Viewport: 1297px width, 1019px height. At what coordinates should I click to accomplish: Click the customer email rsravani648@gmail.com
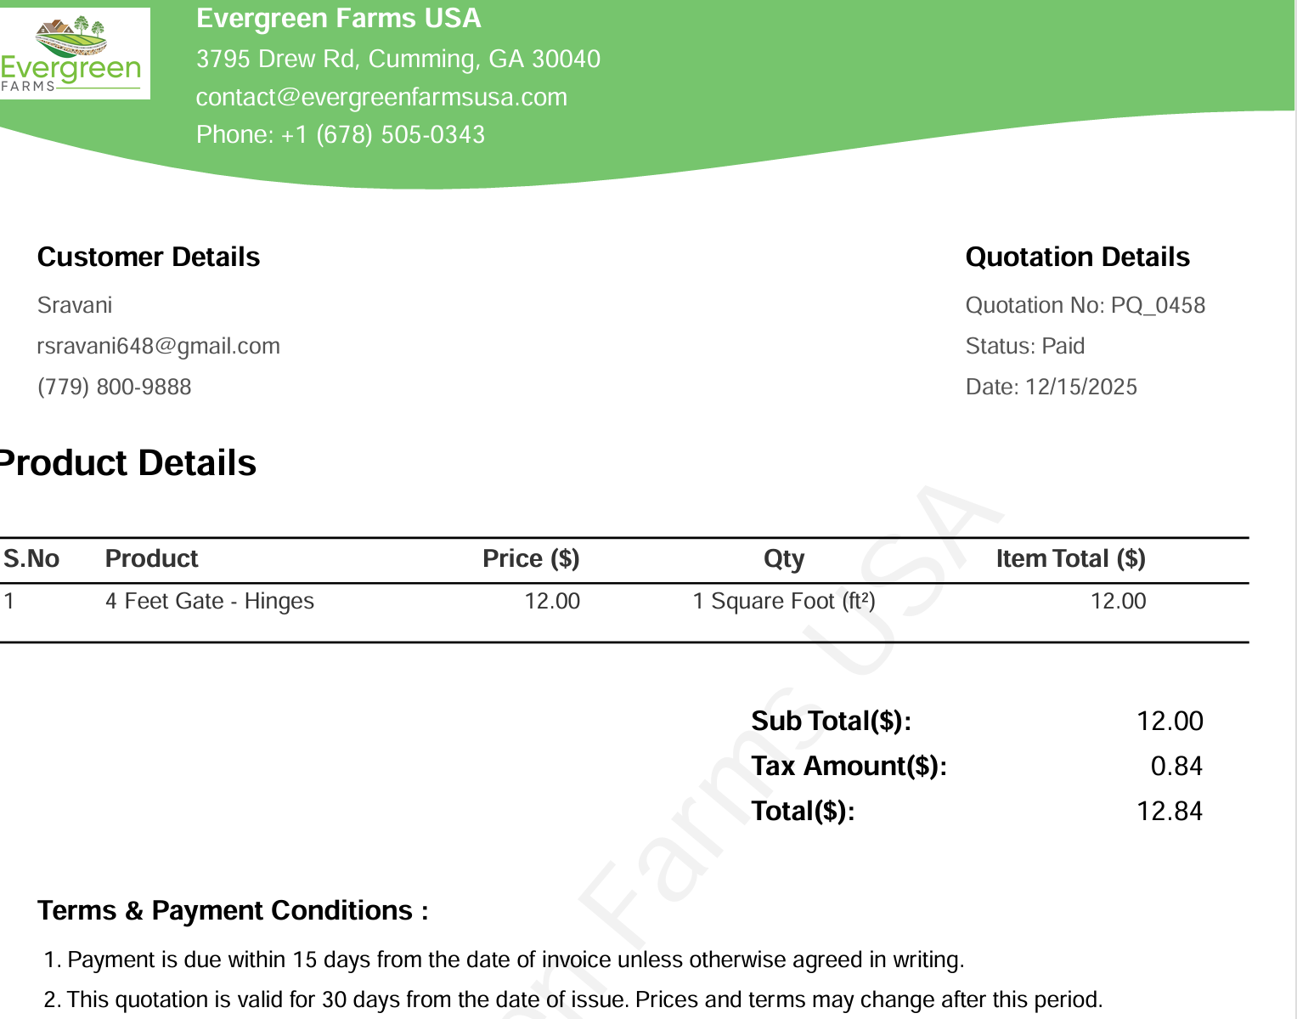pos(159,346)
